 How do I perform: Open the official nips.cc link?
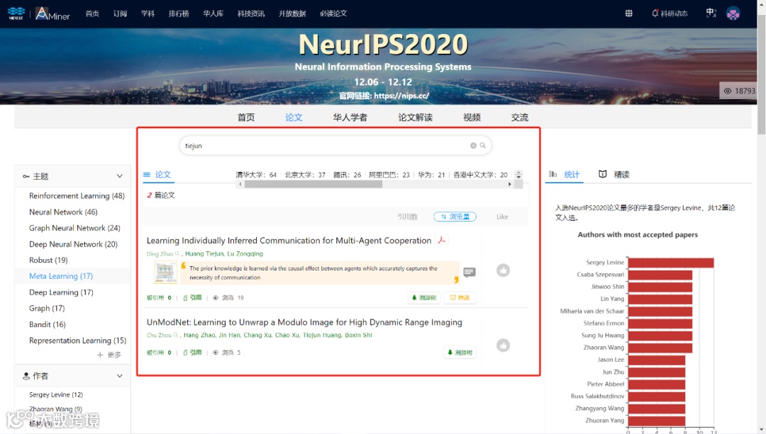click(x=401, y=96)
